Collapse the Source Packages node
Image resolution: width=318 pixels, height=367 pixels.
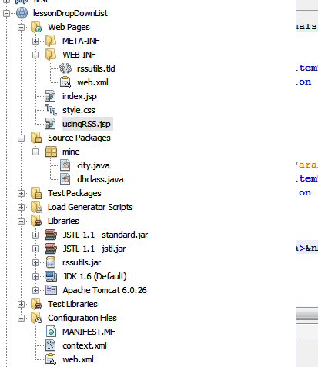pos(22,138)
